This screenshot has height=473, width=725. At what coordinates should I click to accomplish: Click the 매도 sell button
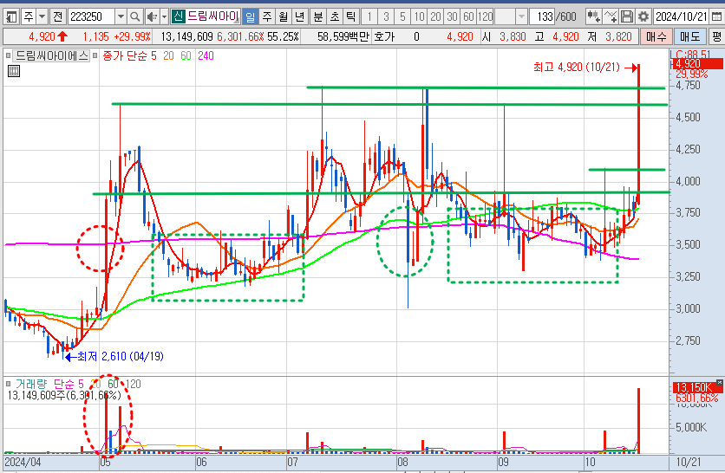tap(689, 36)
